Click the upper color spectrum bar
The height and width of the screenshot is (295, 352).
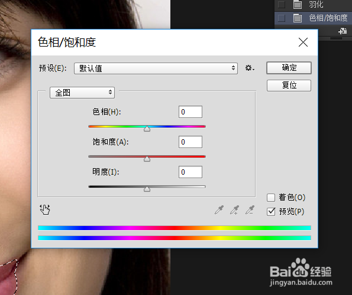175,228
